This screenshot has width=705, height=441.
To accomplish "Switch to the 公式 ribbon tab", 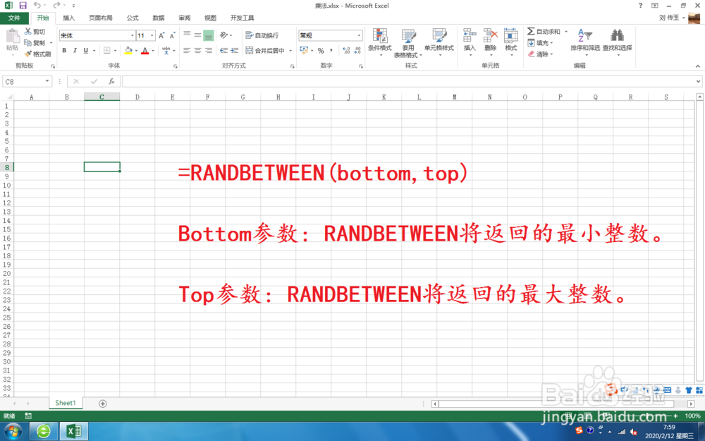I will pyautogui.click(x=133, y=18).
